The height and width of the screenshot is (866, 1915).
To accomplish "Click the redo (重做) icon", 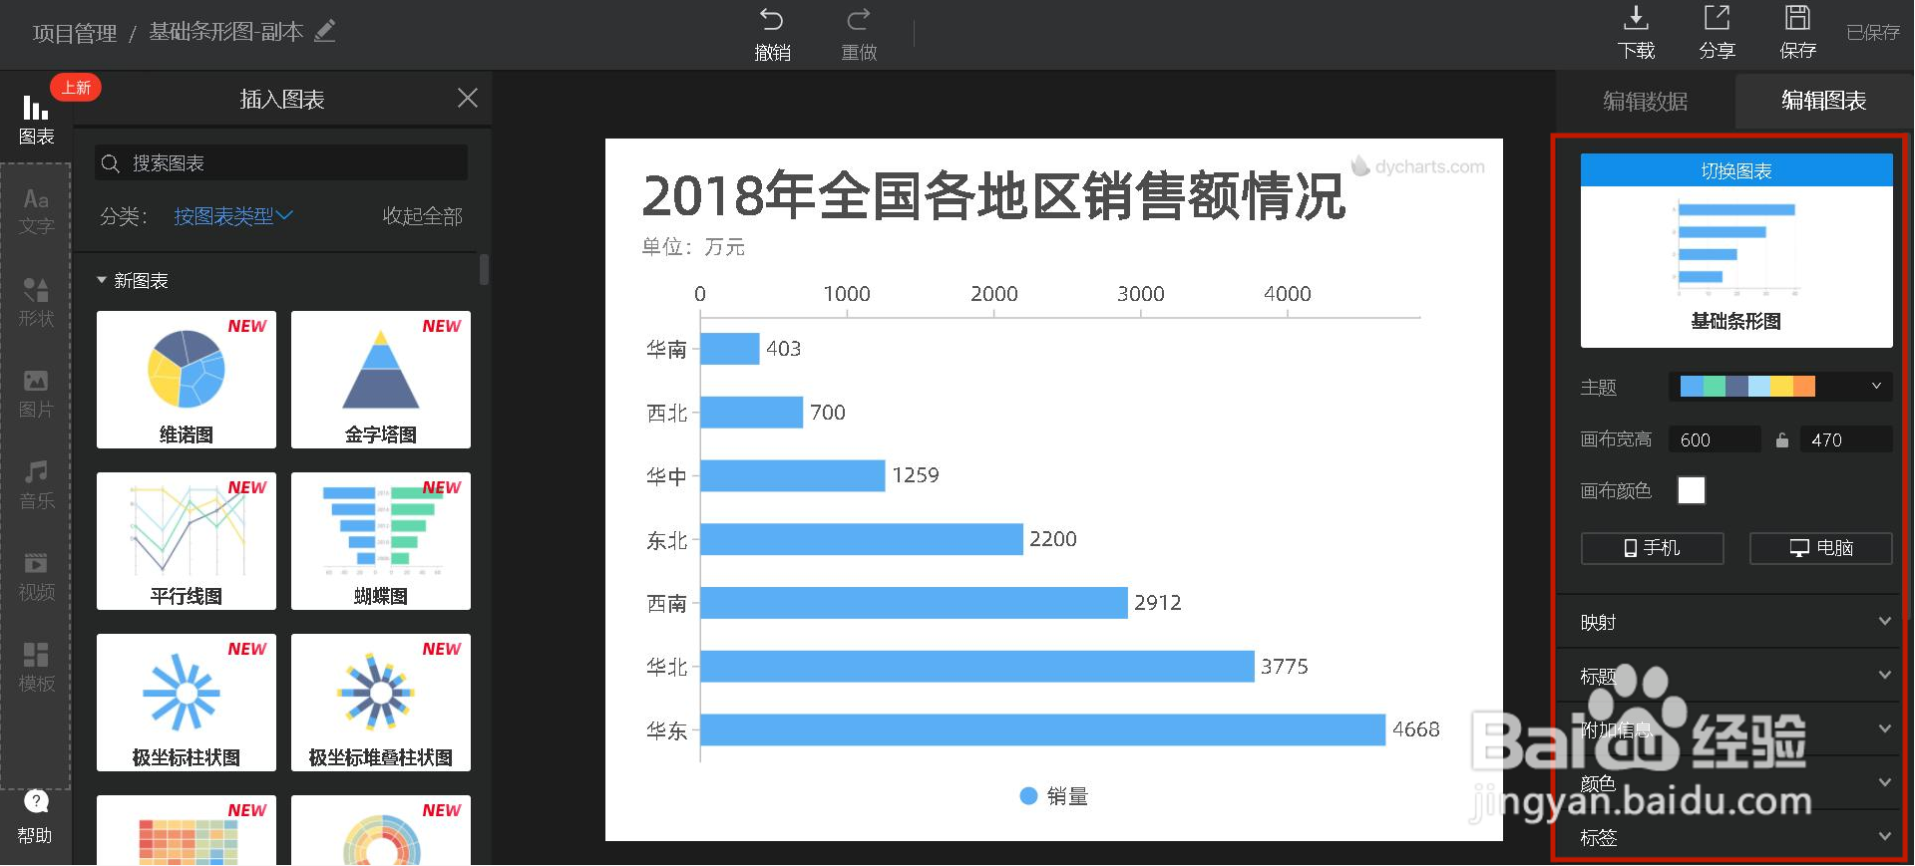I will pos(858,20).
